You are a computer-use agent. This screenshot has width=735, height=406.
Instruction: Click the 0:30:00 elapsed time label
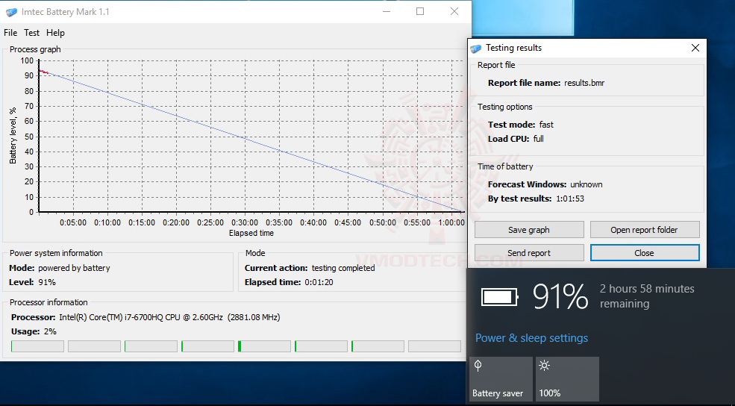(x=245, y=222)
